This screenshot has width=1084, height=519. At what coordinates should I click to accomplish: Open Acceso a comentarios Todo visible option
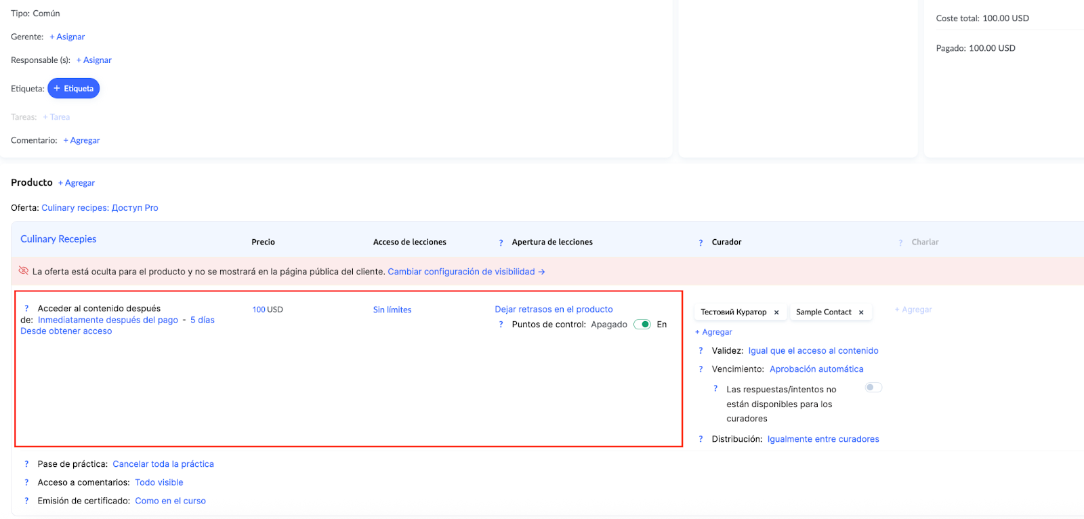tap(159, 482)
